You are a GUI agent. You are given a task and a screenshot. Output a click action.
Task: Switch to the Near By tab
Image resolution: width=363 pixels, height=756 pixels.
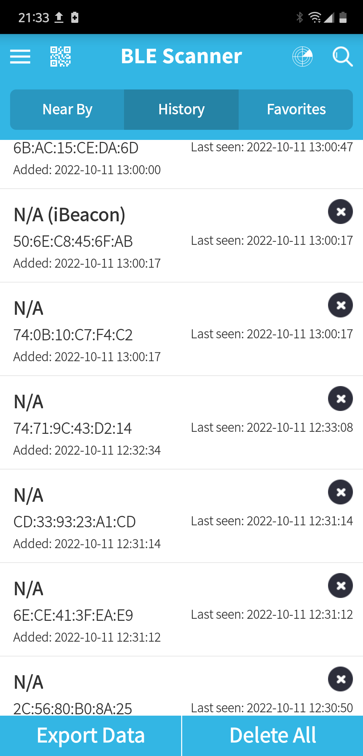click(x=67, y=110)
